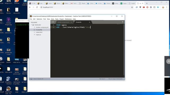170x95 pixels.
Task: Switch to the docker-compose.yml editor tab
Action: click(x=63, y=22)
